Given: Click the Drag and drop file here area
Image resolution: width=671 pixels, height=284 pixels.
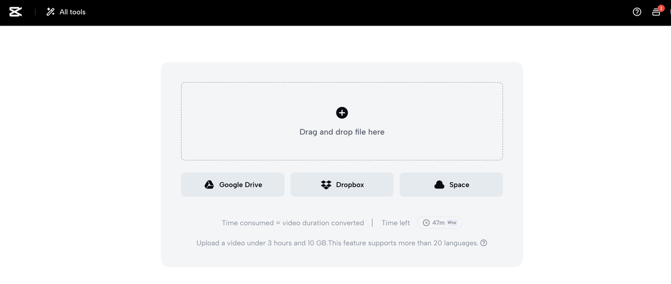Looking at the screenshot, I should tap(342, 121).
